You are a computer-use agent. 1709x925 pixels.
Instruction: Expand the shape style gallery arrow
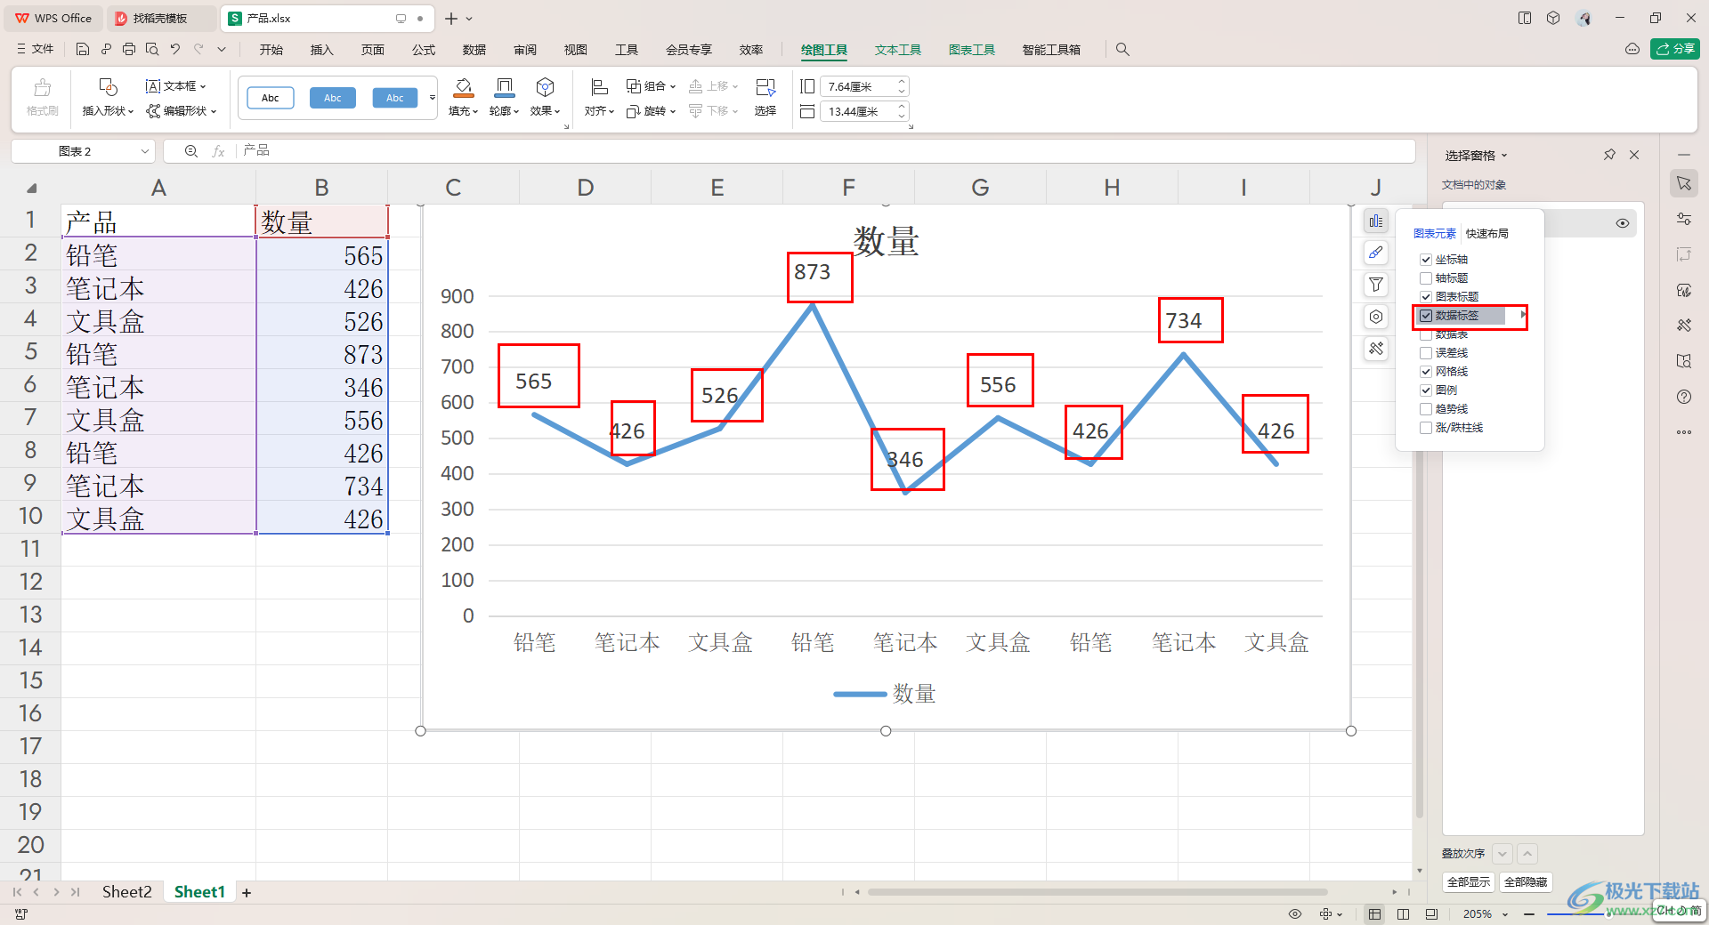433,98
